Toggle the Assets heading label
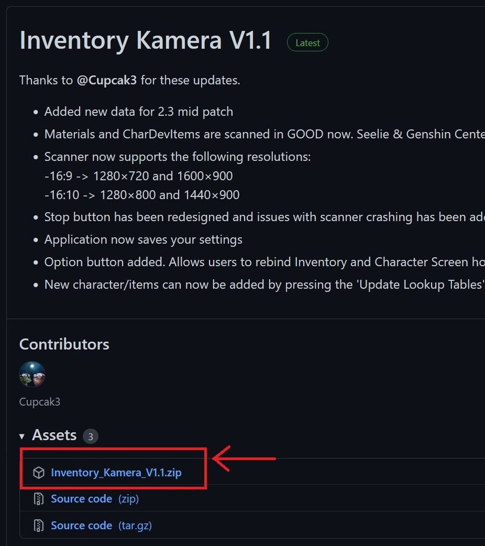Image resolution: width=485 pixels, height=546 pixels. coord(54,435)
